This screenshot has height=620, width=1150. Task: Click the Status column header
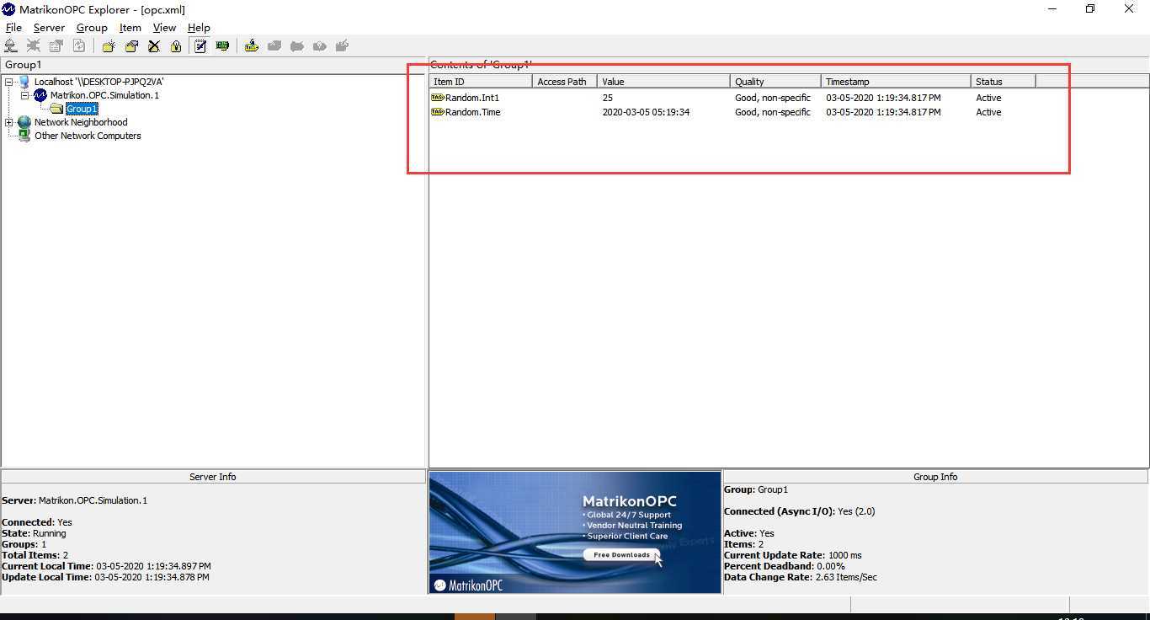coord(1004,82)
